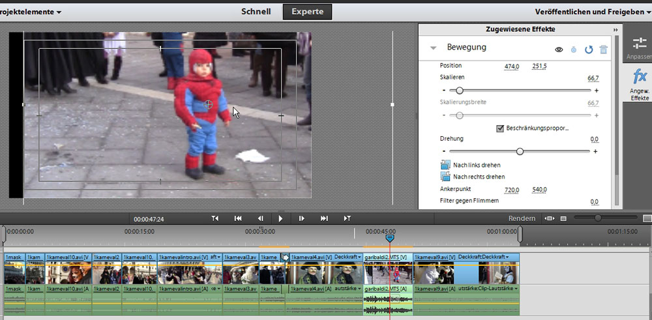Click the Position X value 474,0
652x320 pixels.
[x=512, y=66]
